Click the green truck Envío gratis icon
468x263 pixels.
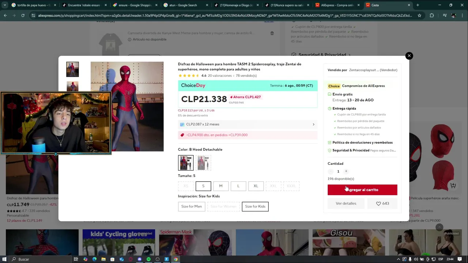pyautogui.click(x=329, y=94)
